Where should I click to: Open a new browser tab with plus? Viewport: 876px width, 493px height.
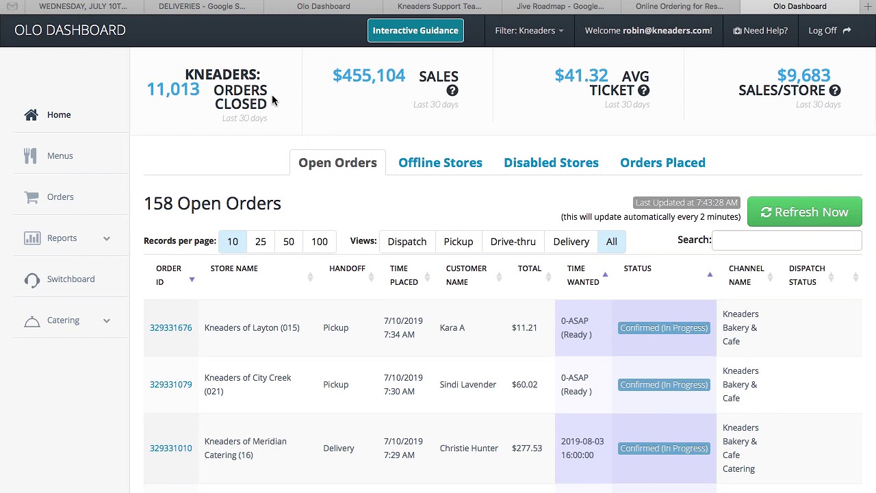point(868,6)
